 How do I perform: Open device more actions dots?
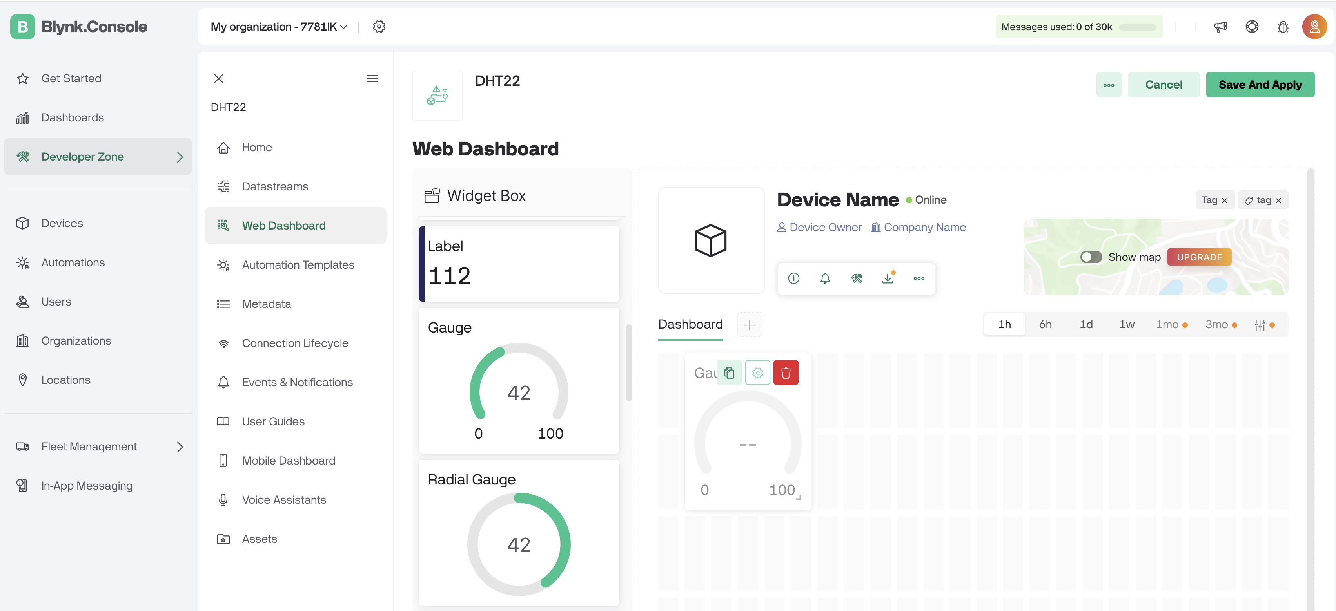pos(919,278)
